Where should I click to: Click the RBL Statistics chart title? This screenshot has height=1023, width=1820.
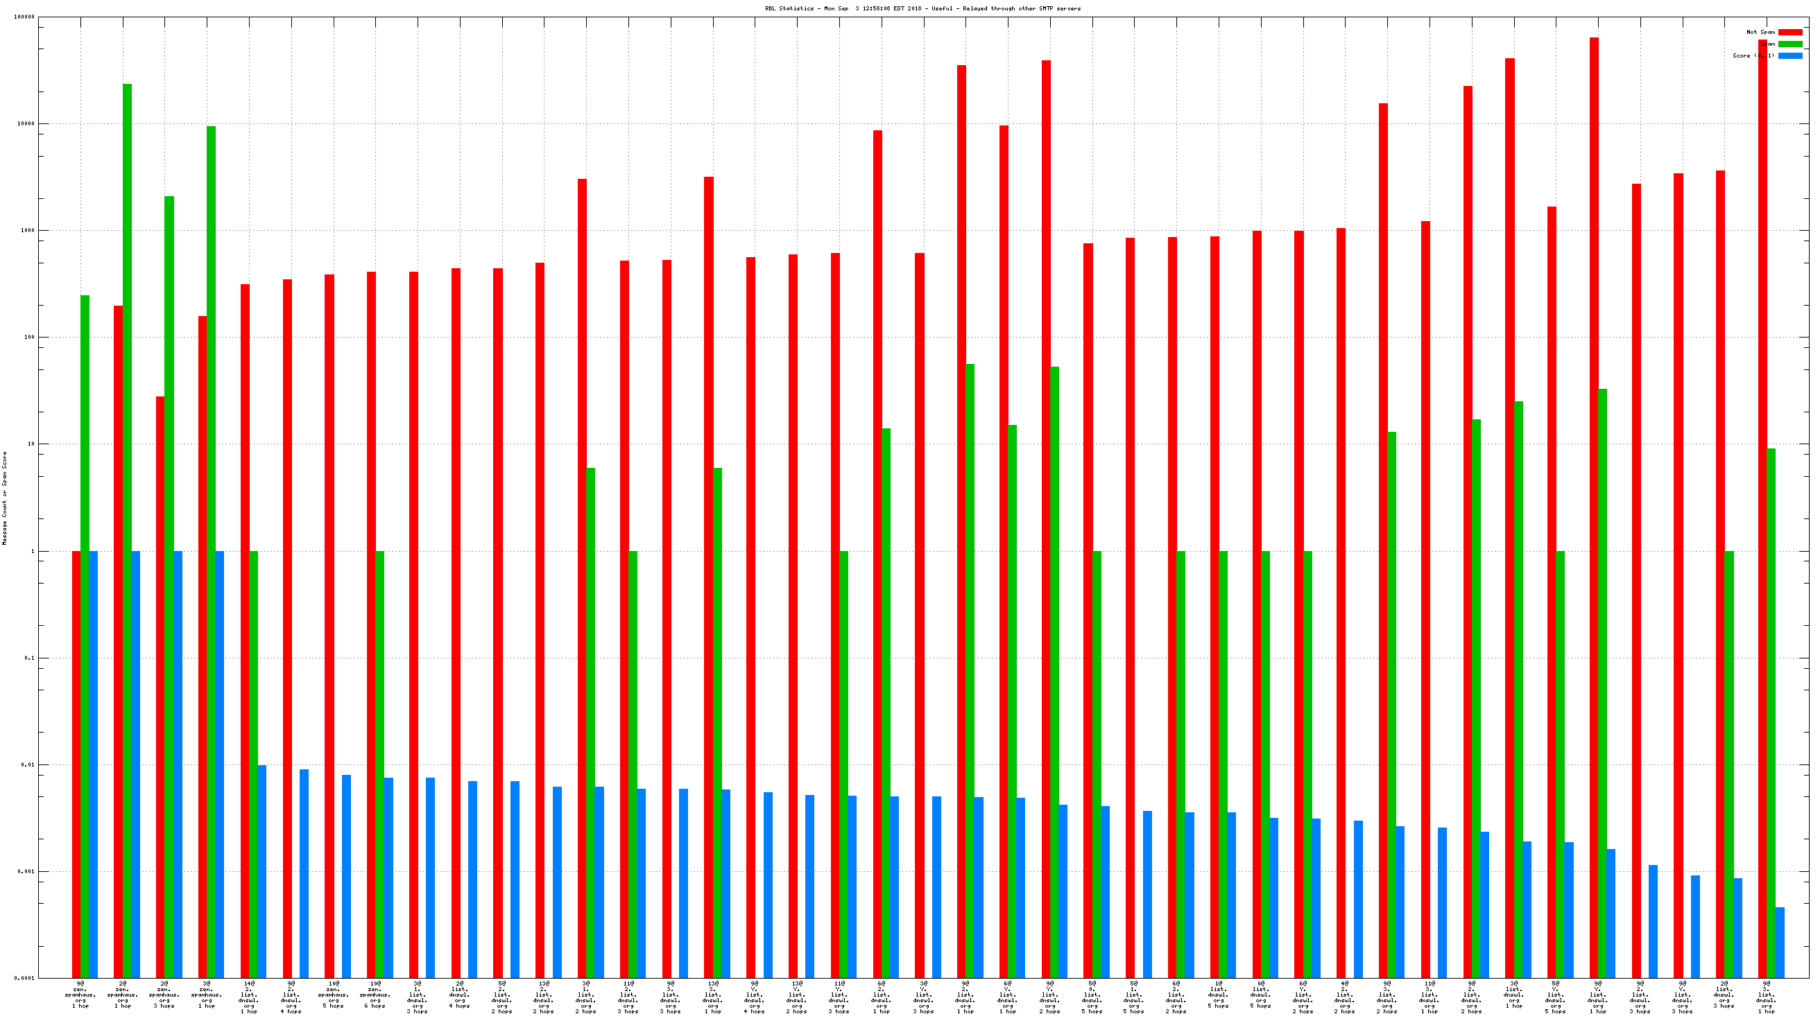tap(922, 8)
